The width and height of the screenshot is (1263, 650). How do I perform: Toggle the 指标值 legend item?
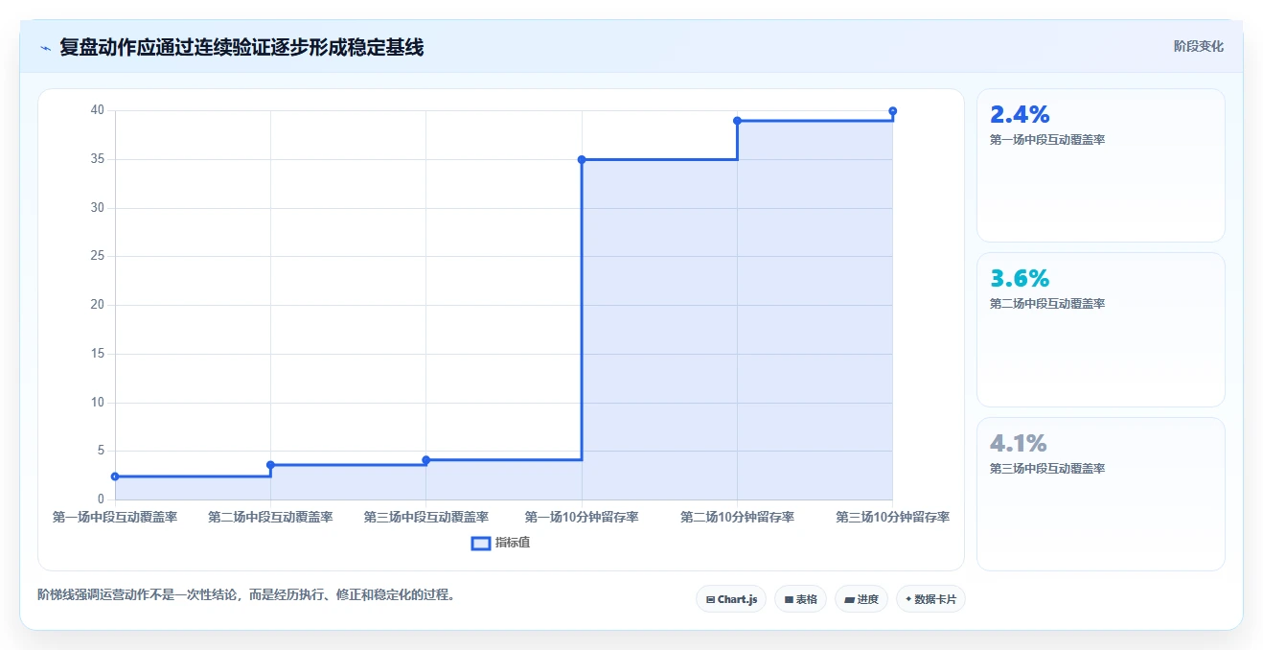[x=500, y=543]
